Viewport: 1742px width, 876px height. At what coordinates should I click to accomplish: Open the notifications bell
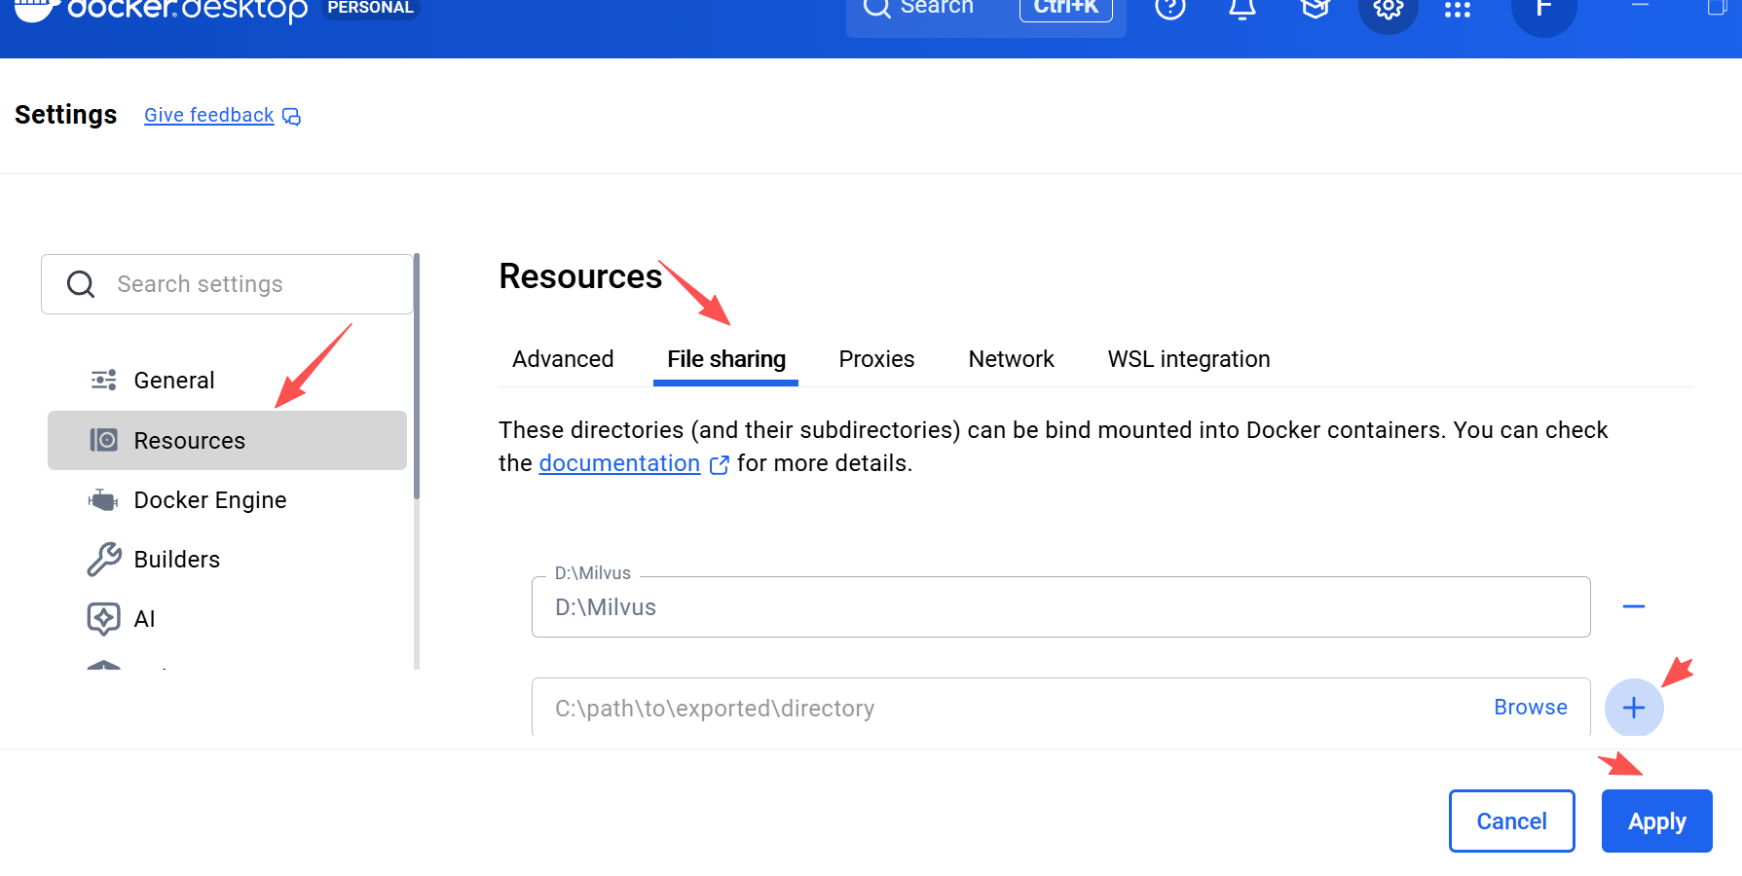1242,8
